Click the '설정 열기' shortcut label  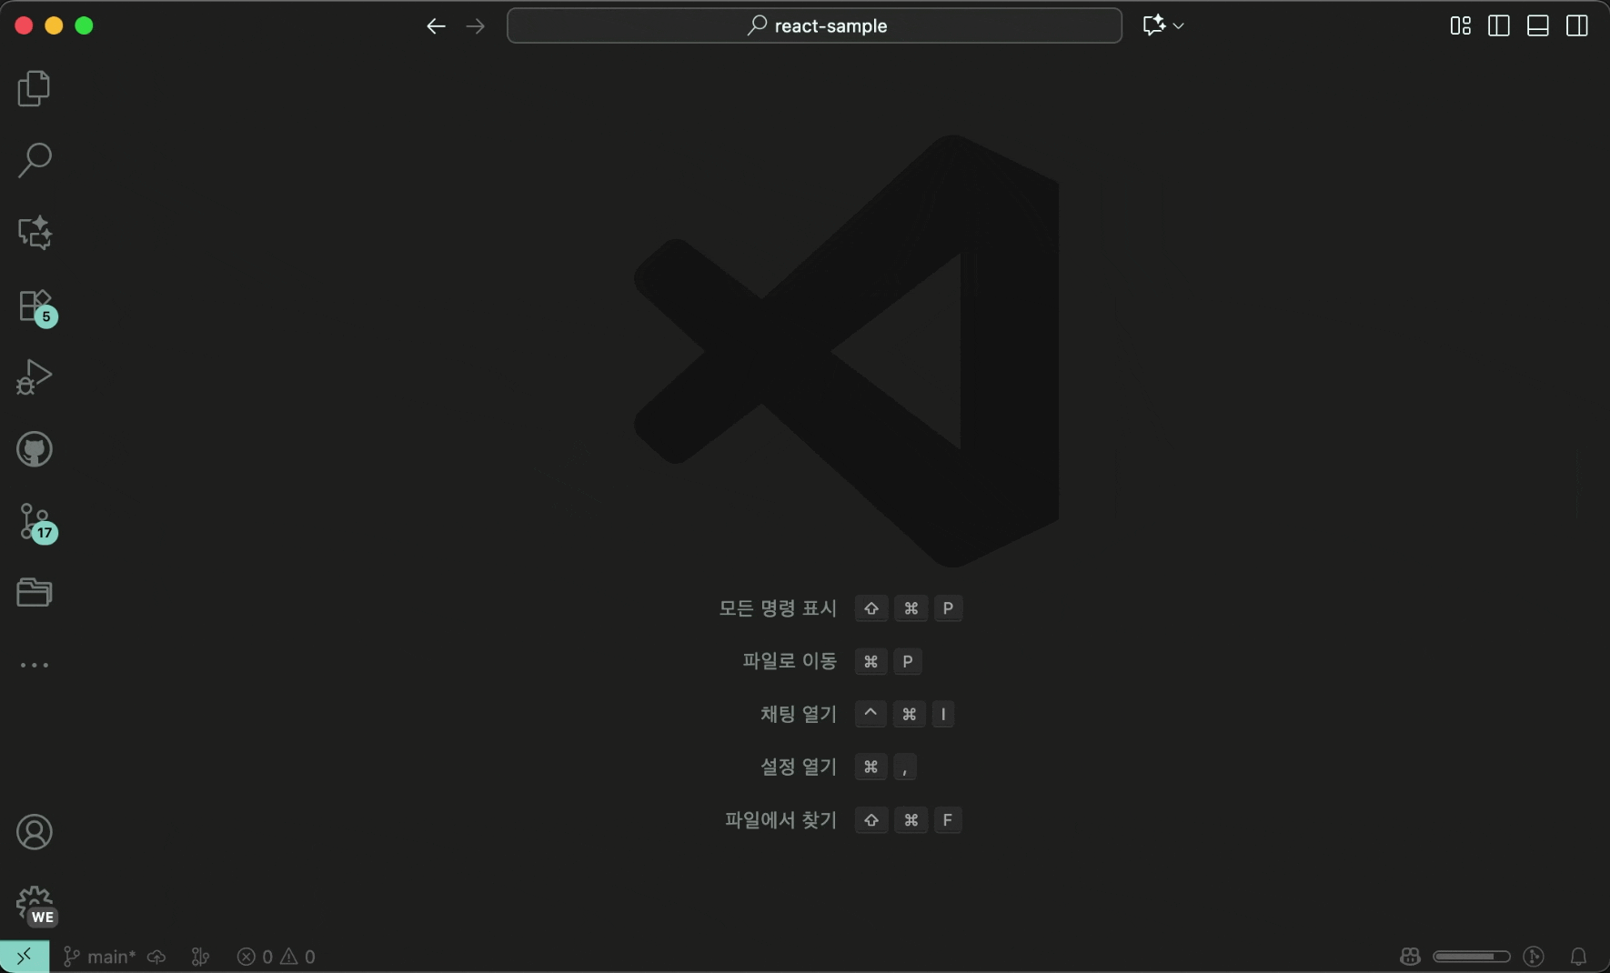click(x=799, y=767)
